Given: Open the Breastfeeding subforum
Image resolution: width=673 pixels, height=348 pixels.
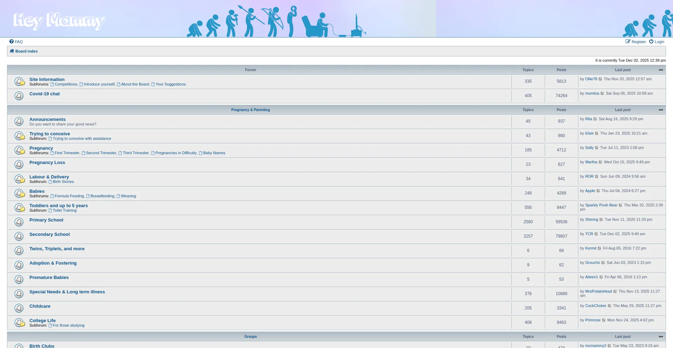Looking at the screenshot, I should [102, 196].
